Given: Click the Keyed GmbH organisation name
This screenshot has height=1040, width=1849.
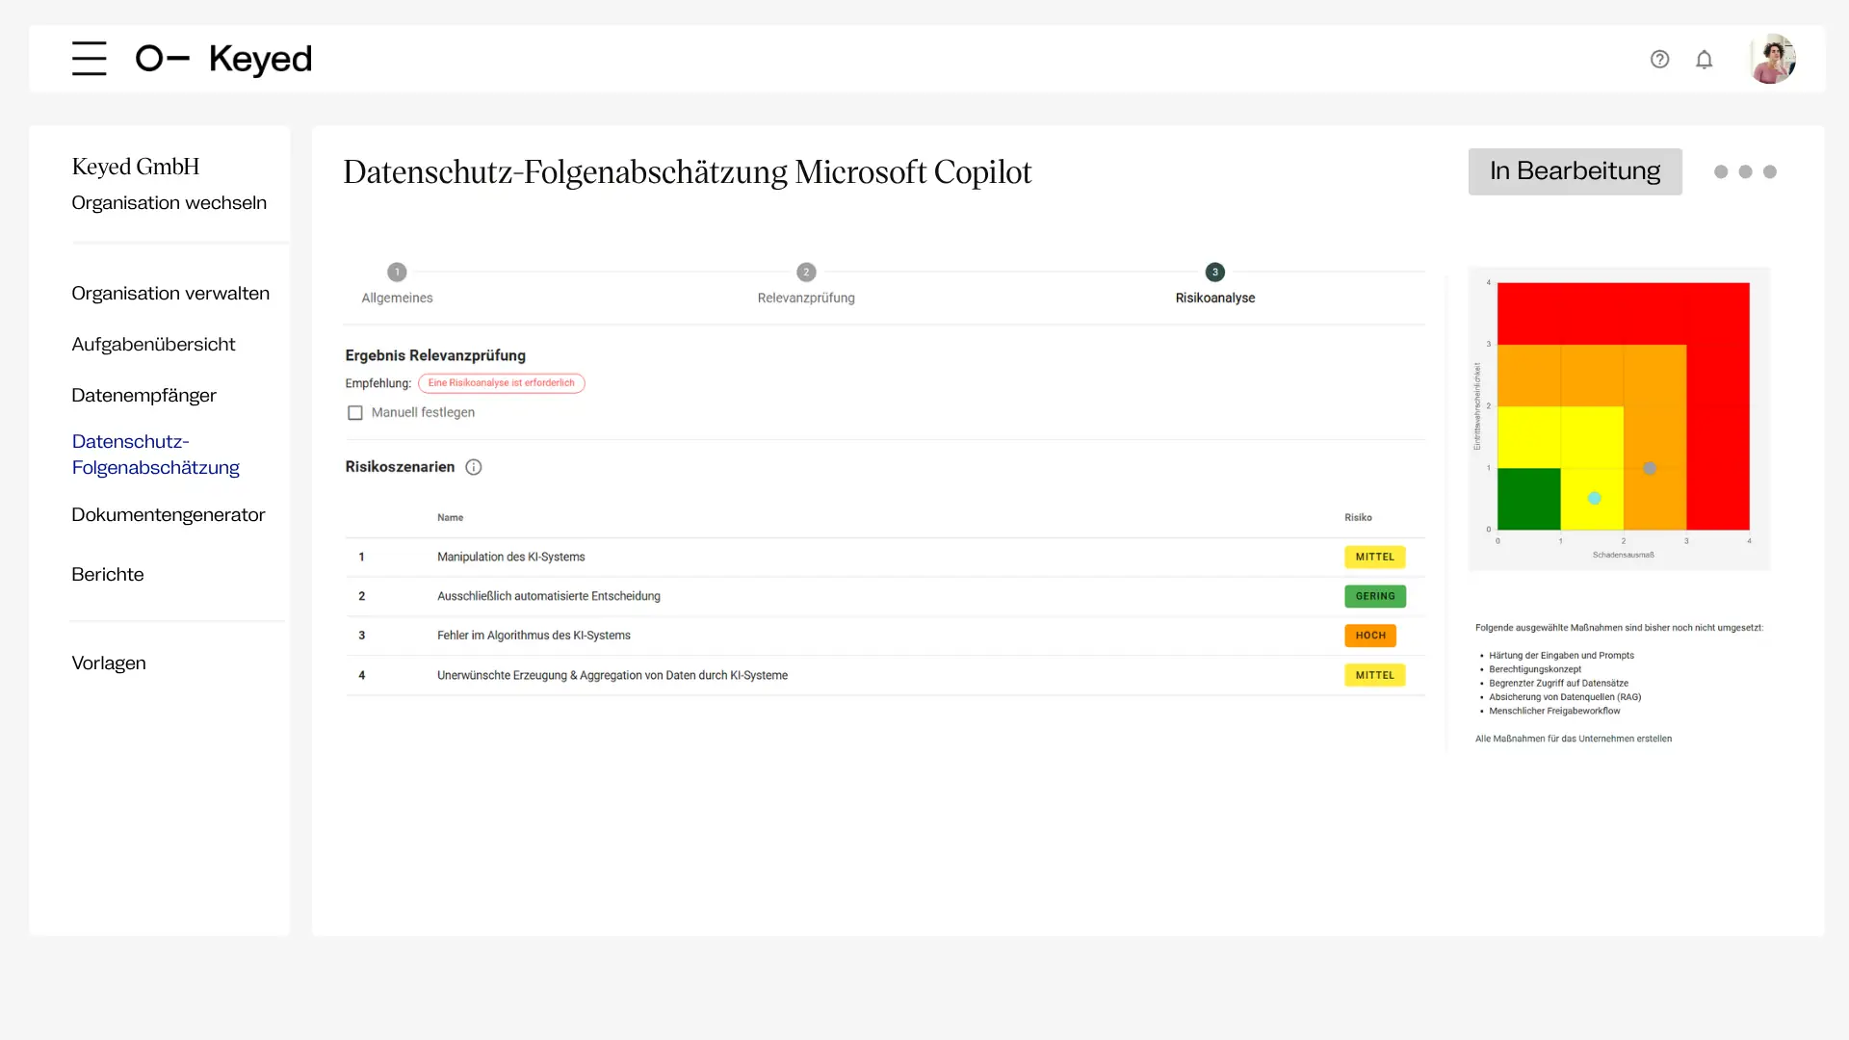Looking at the screenshot, I should (136, 167).
